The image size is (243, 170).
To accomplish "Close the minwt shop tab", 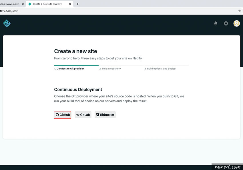I will [23, 4].
